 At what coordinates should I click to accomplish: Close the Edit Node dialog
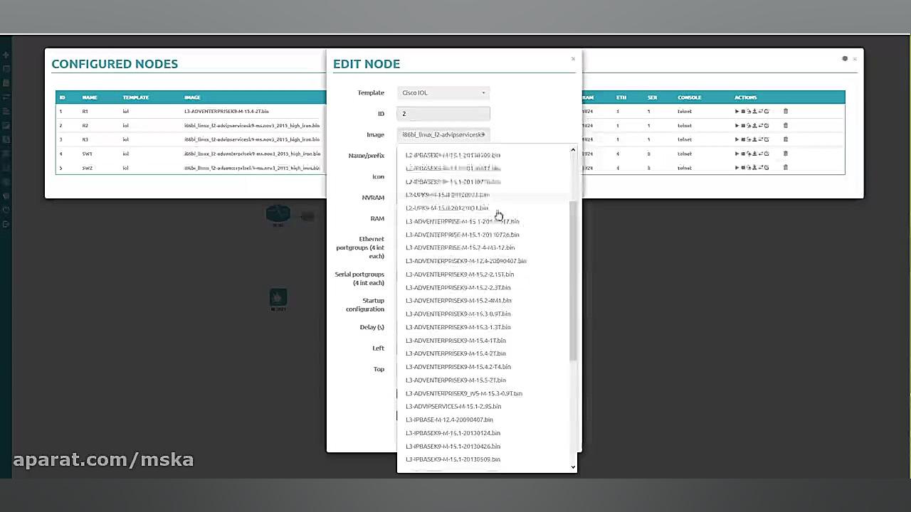point(573,59)
